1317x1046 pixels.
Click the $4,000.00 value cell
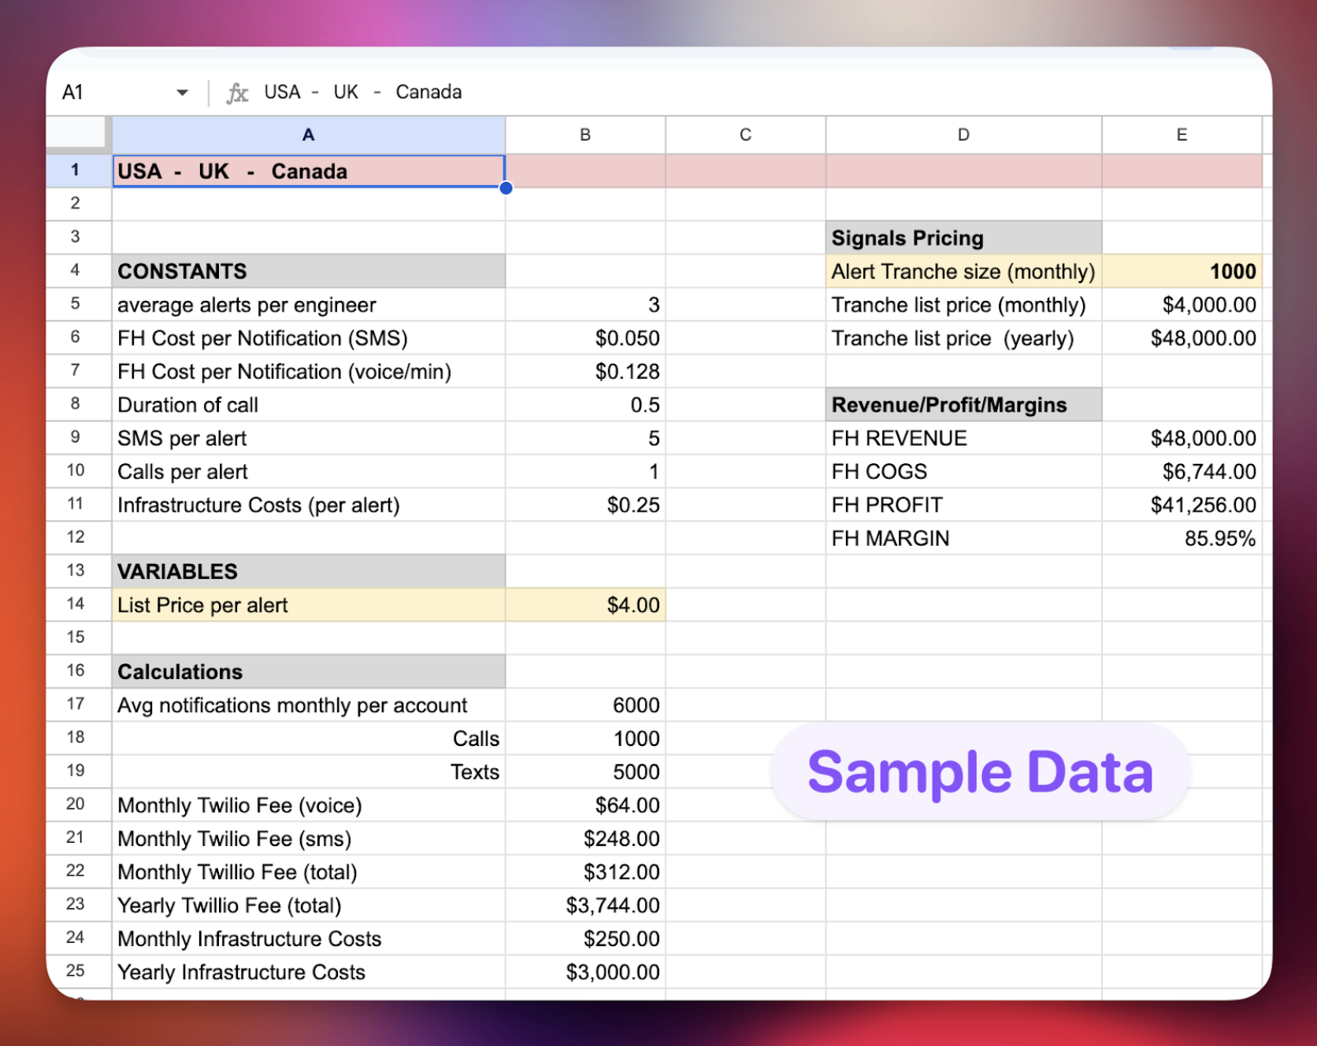1182,305
